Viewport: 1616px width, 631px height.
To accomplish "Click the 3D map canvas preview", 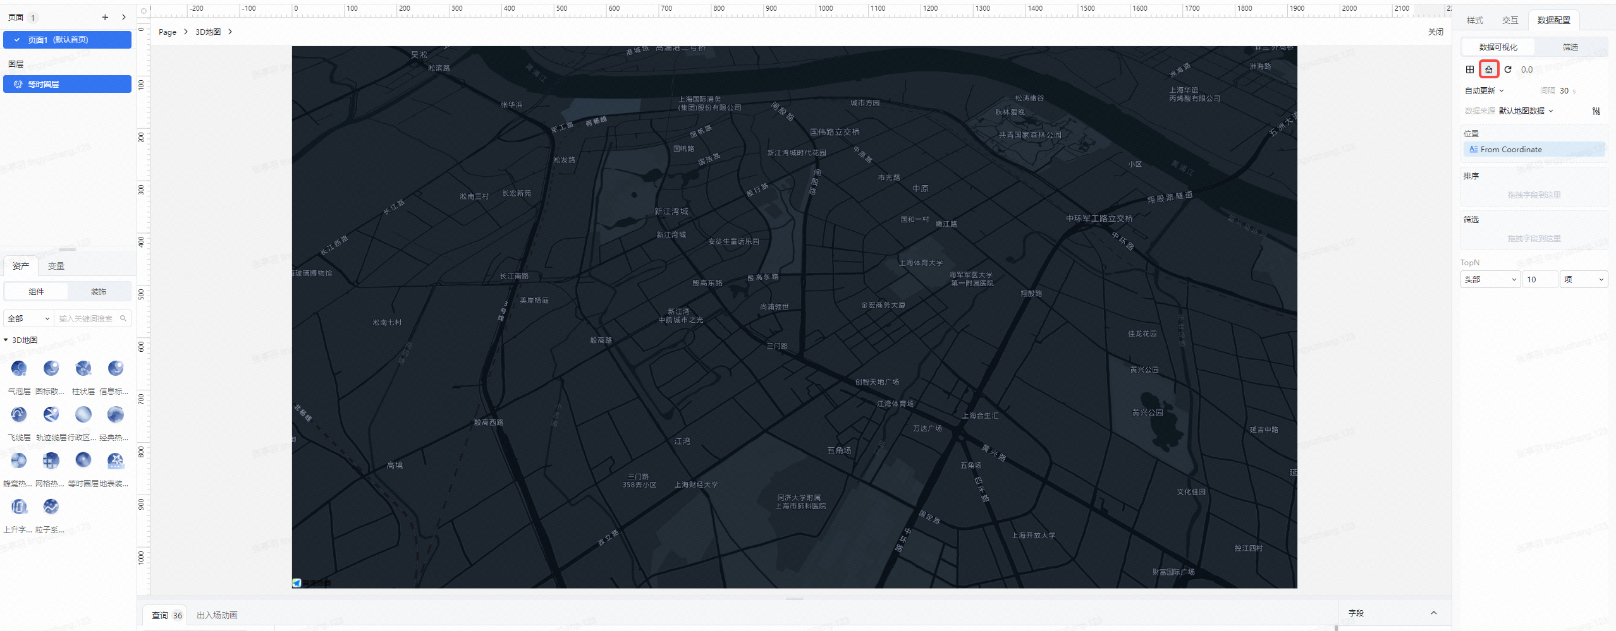I will coord(795,317).
